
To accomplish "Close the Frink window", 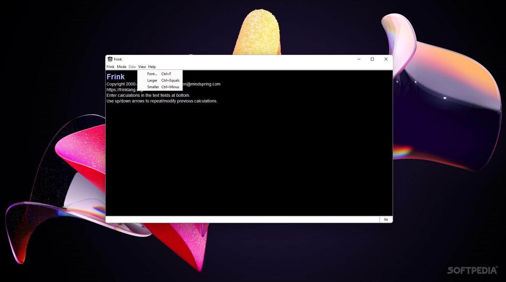I will point(386,59).
